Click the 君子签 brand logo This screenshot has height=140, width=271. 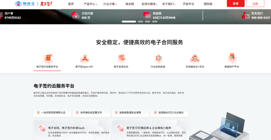coord(46,4)
